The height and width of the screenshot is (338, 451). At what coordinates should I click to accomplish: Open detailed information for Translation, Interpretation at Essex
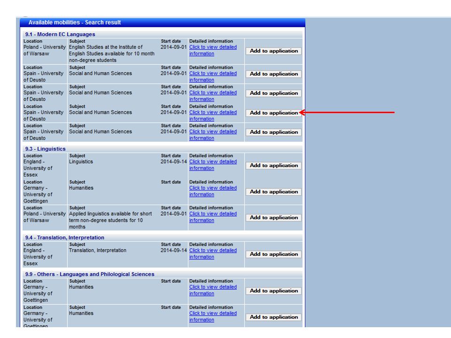(x=213, y=253)
